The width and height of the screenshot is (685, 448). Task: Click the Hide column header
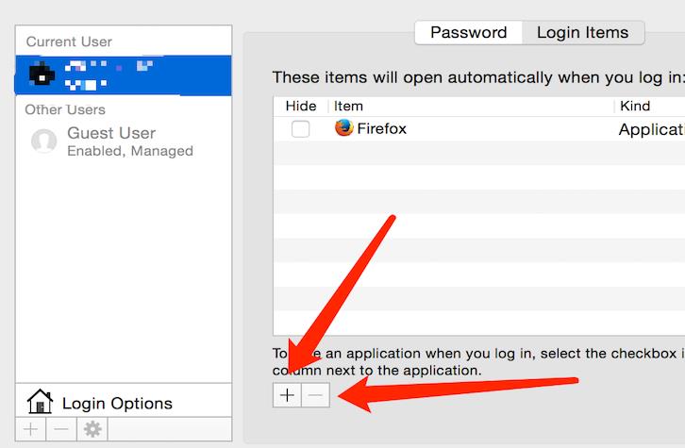(x=301, y=107)
